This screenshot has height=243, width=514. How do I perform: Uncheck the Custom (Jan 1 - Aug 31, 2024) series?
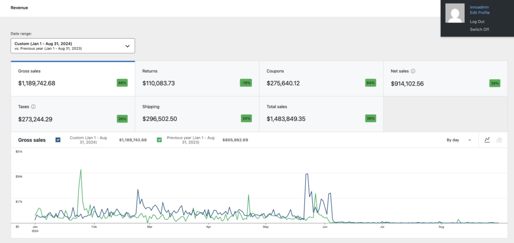tap(58, 140)
